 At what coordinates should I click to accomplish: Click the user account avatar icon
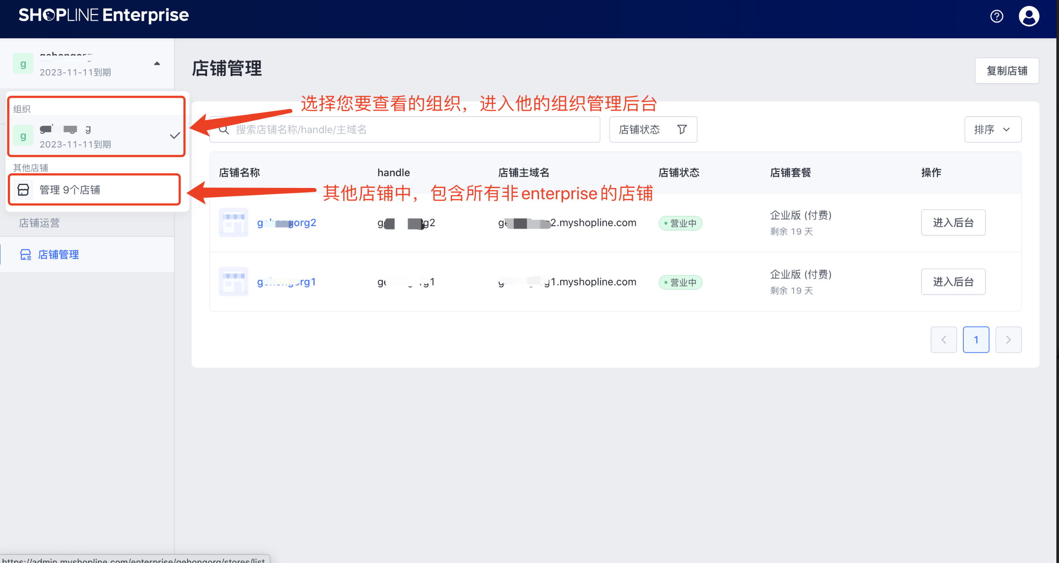tap(1029, 17)
